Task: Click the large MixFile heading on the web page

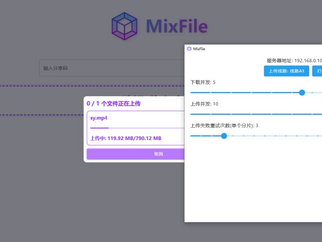Action: coord(177,26)
